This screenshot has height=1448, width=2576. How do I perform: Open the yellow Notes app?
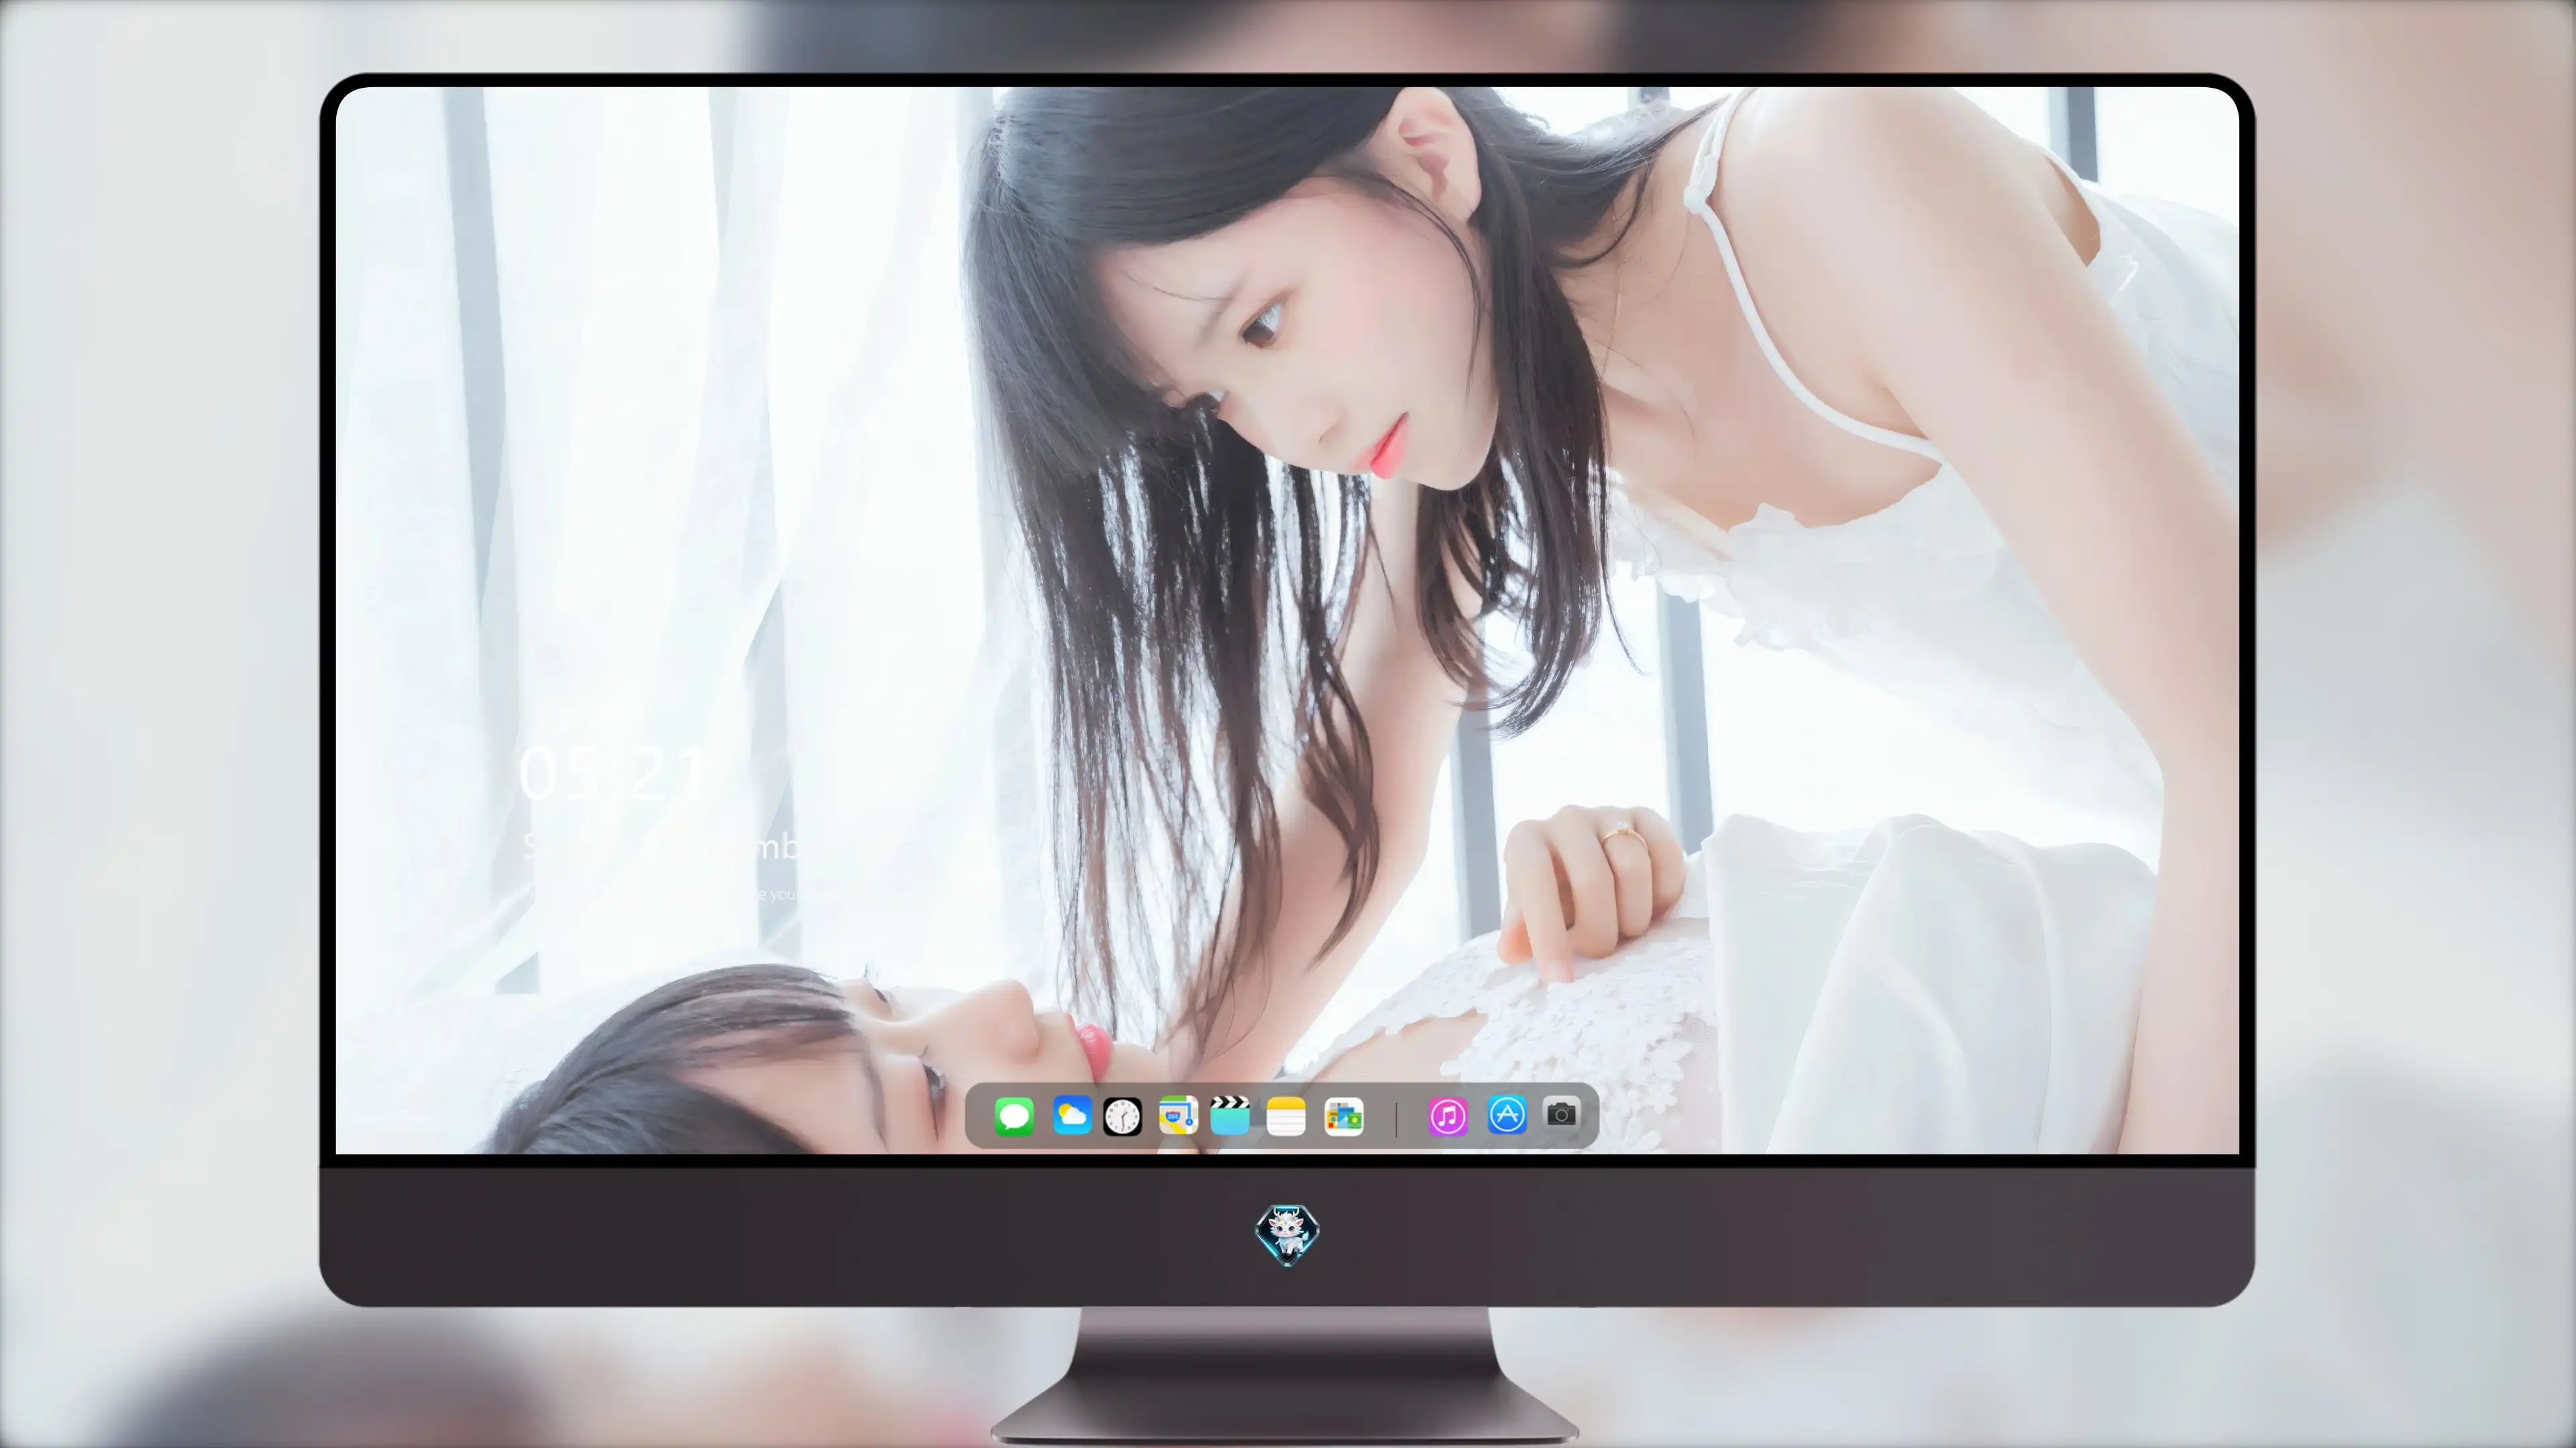[1286, 1116]
